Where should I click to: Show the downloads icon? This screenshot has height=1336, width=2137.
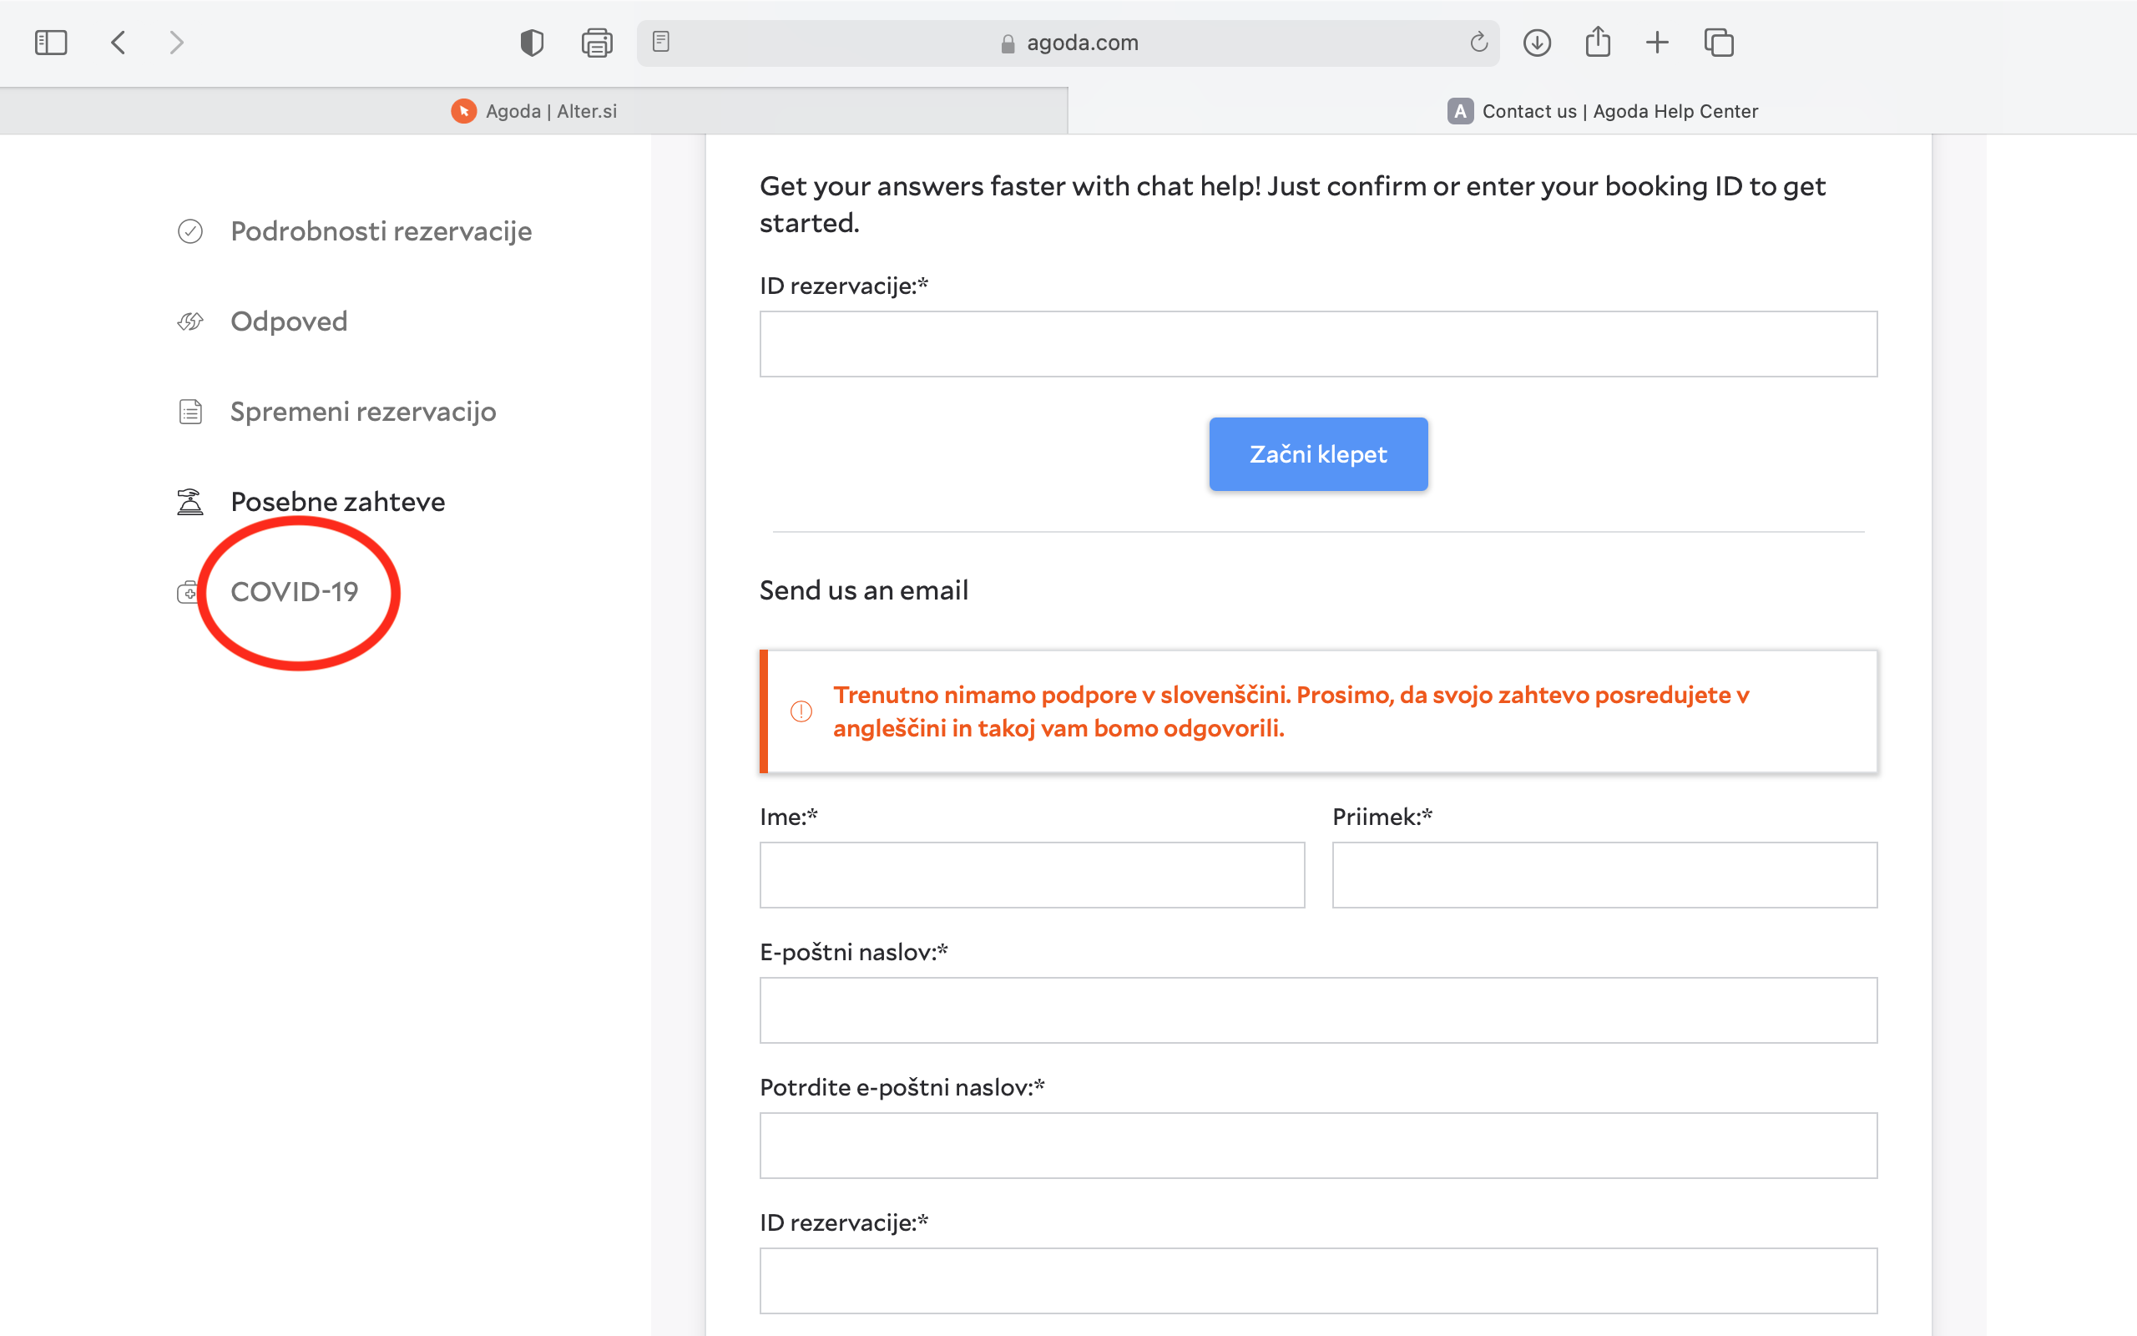[x=1538, y=43]
